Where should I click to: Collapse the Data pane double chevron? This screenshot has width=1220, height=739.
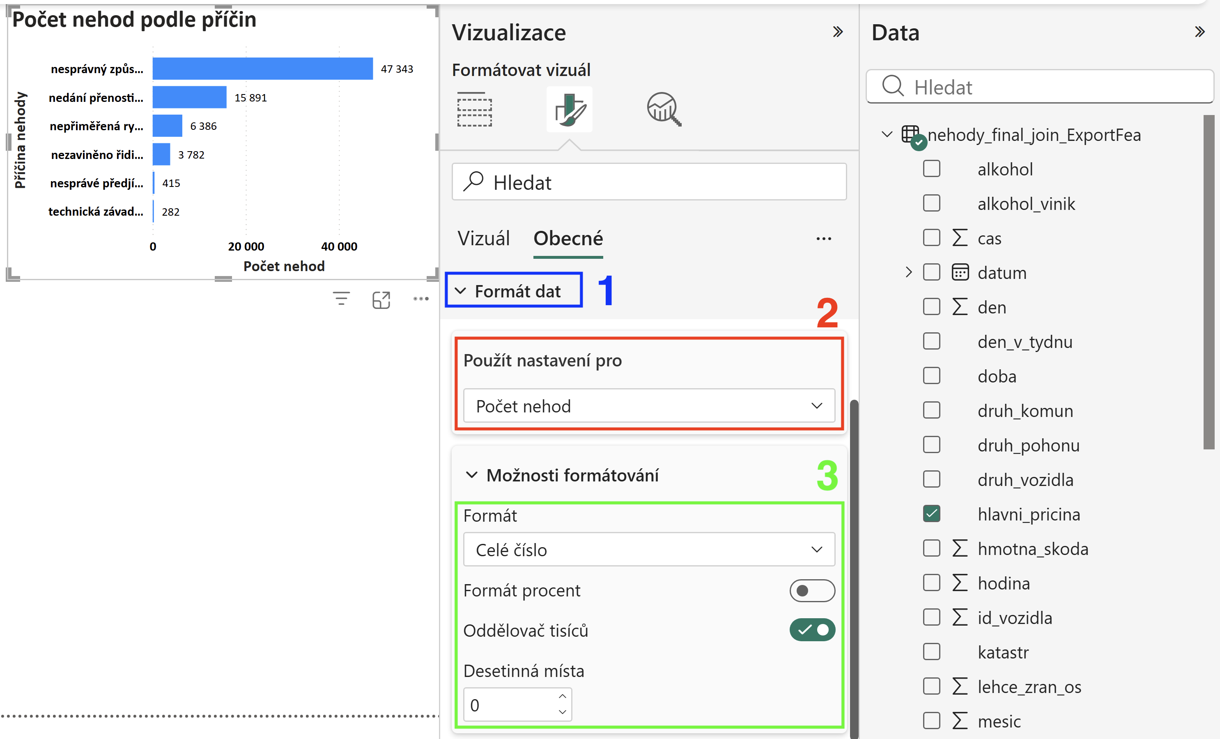tap(1200, 32)
